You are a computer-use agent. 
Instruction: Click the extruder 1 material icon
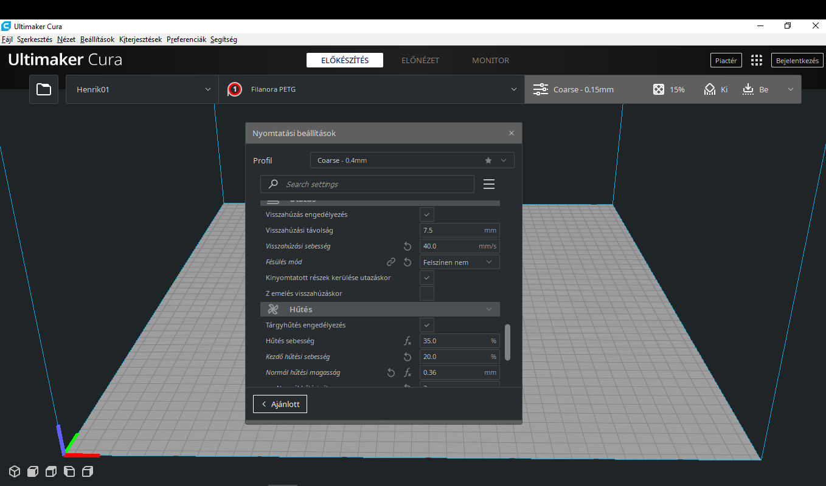(234, 90)
